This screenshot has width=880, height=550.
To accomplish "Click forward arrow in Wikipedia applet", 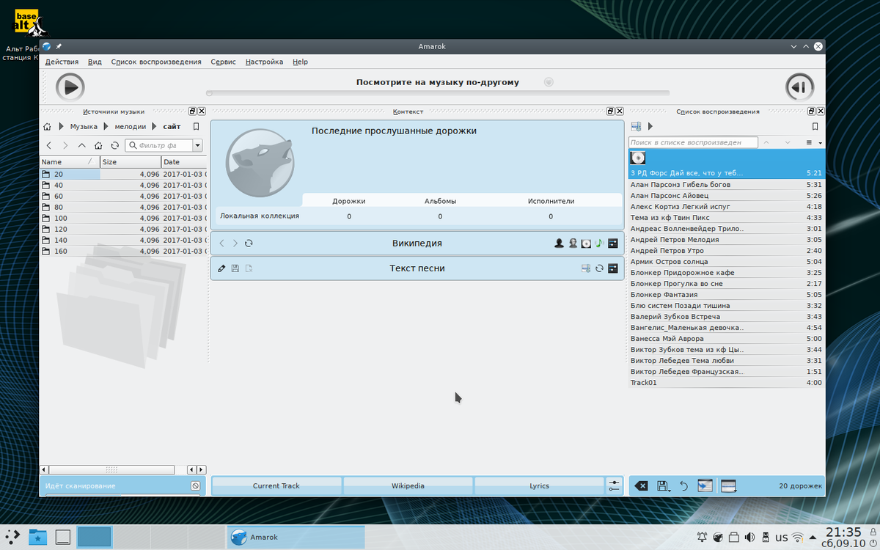I will (235, 243).
